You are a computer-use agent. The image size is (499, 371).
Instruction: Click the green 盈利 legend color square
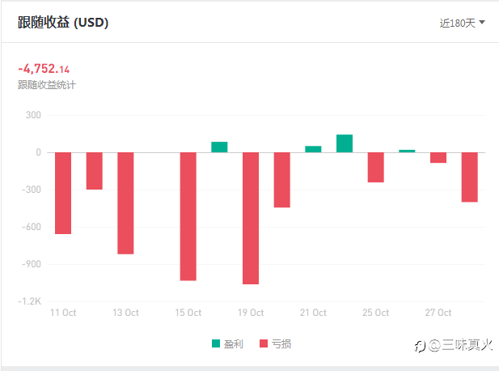[216, 343]
